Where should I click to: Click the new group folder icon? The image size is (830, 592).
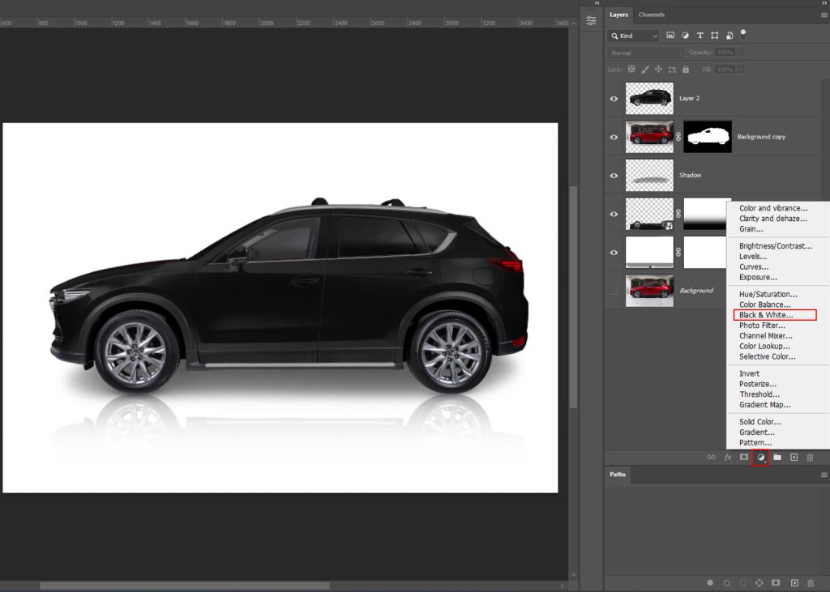click(777, 458)
